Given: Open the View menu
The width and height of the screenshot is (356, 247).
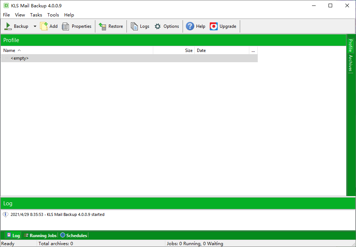Looking at the screenshot, I should [20, 15].
